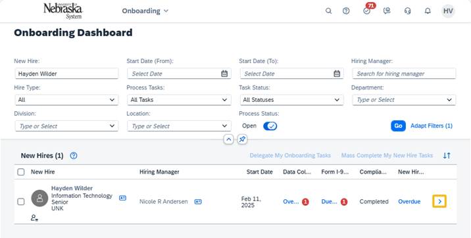
Task: Click the notifications bell icon
Action: click(428, 11)
